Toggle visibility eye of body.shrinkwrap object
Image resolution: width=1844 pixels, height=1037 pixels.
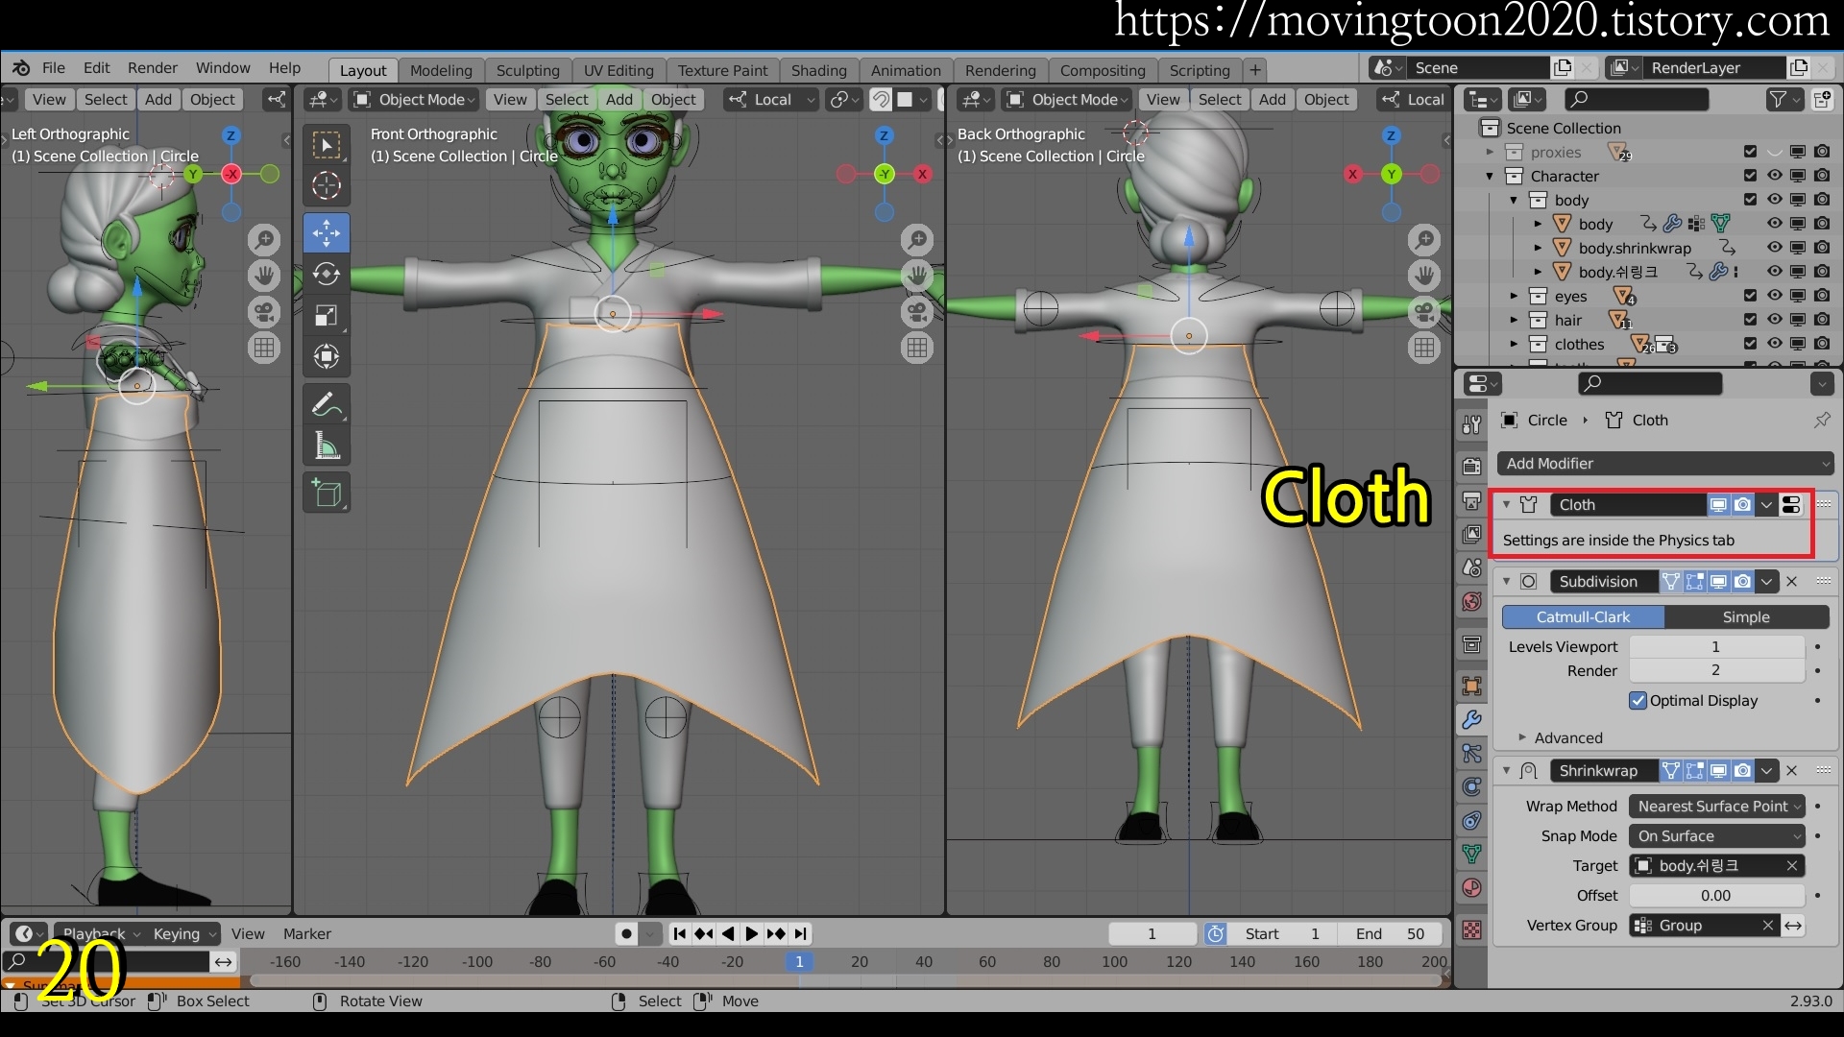[x=1774, y=248]
